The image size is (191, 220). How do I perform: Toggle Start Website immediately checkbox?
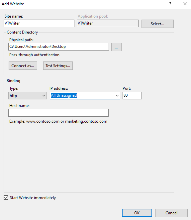pos(6,197)
